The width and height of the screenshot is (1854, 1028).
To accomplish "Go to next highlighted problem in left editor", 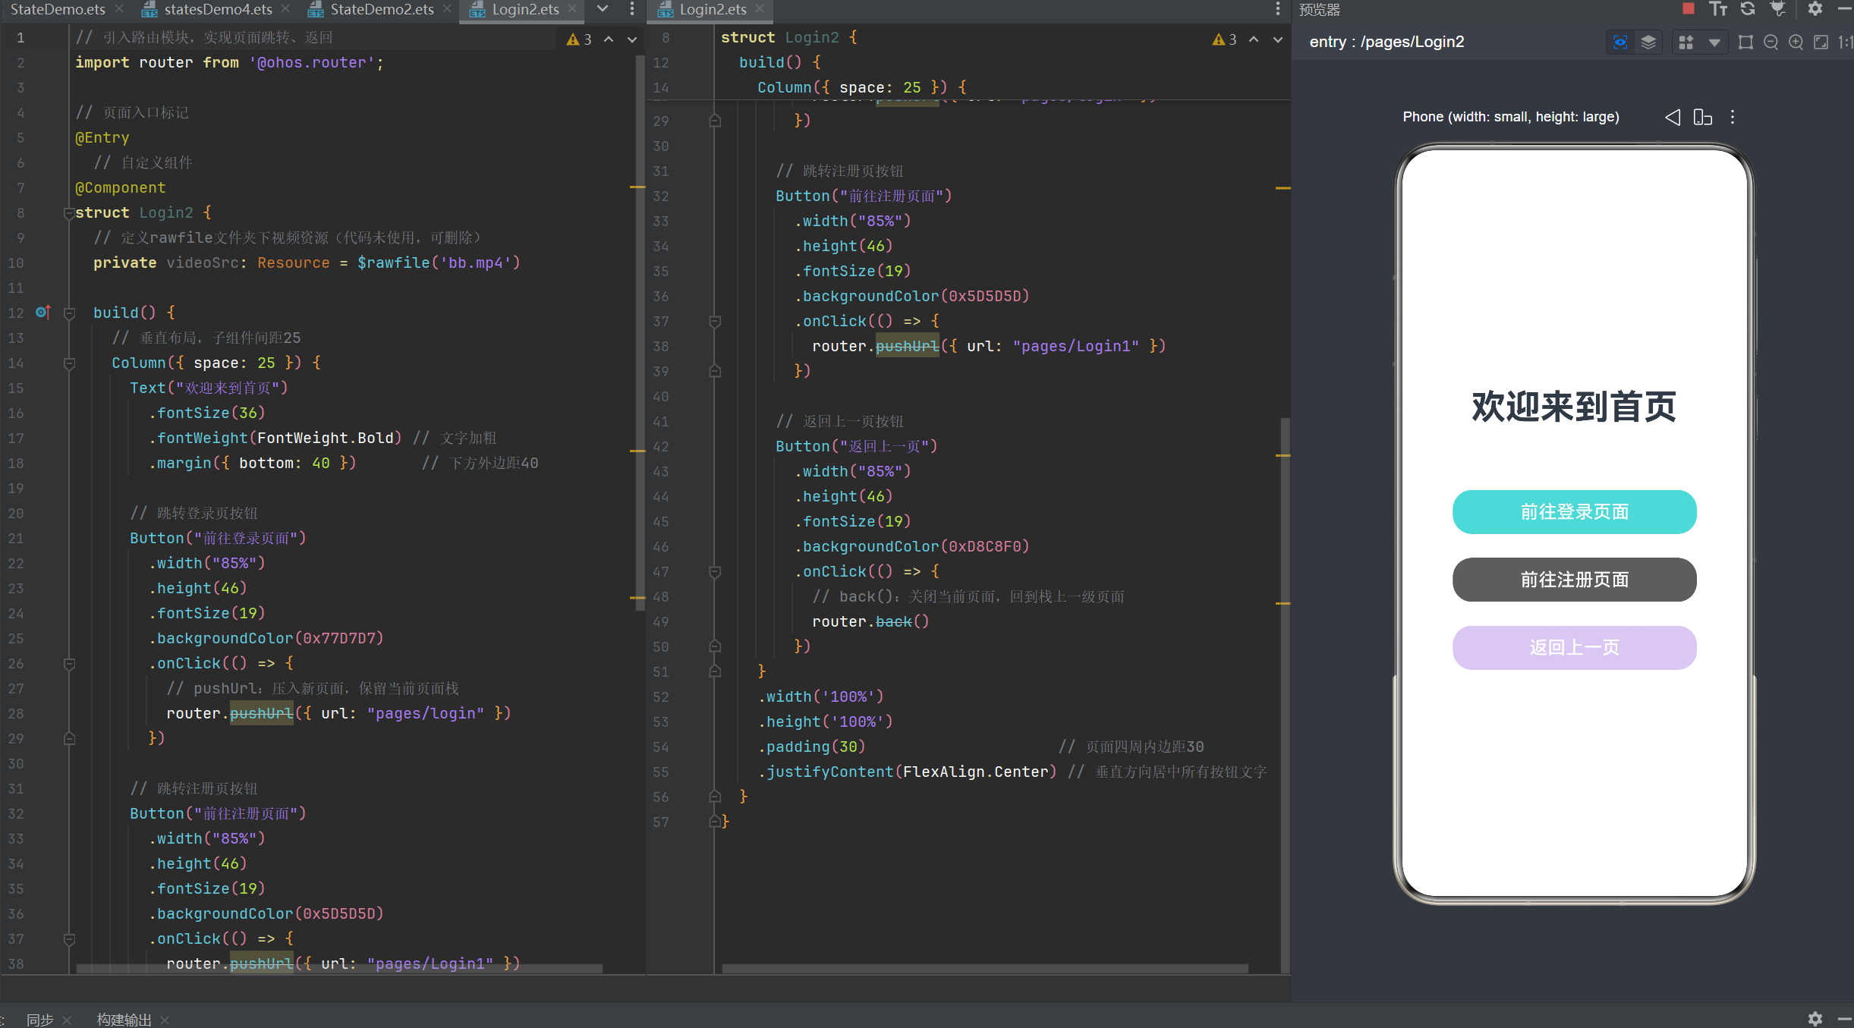I will (x=631, y=39).
